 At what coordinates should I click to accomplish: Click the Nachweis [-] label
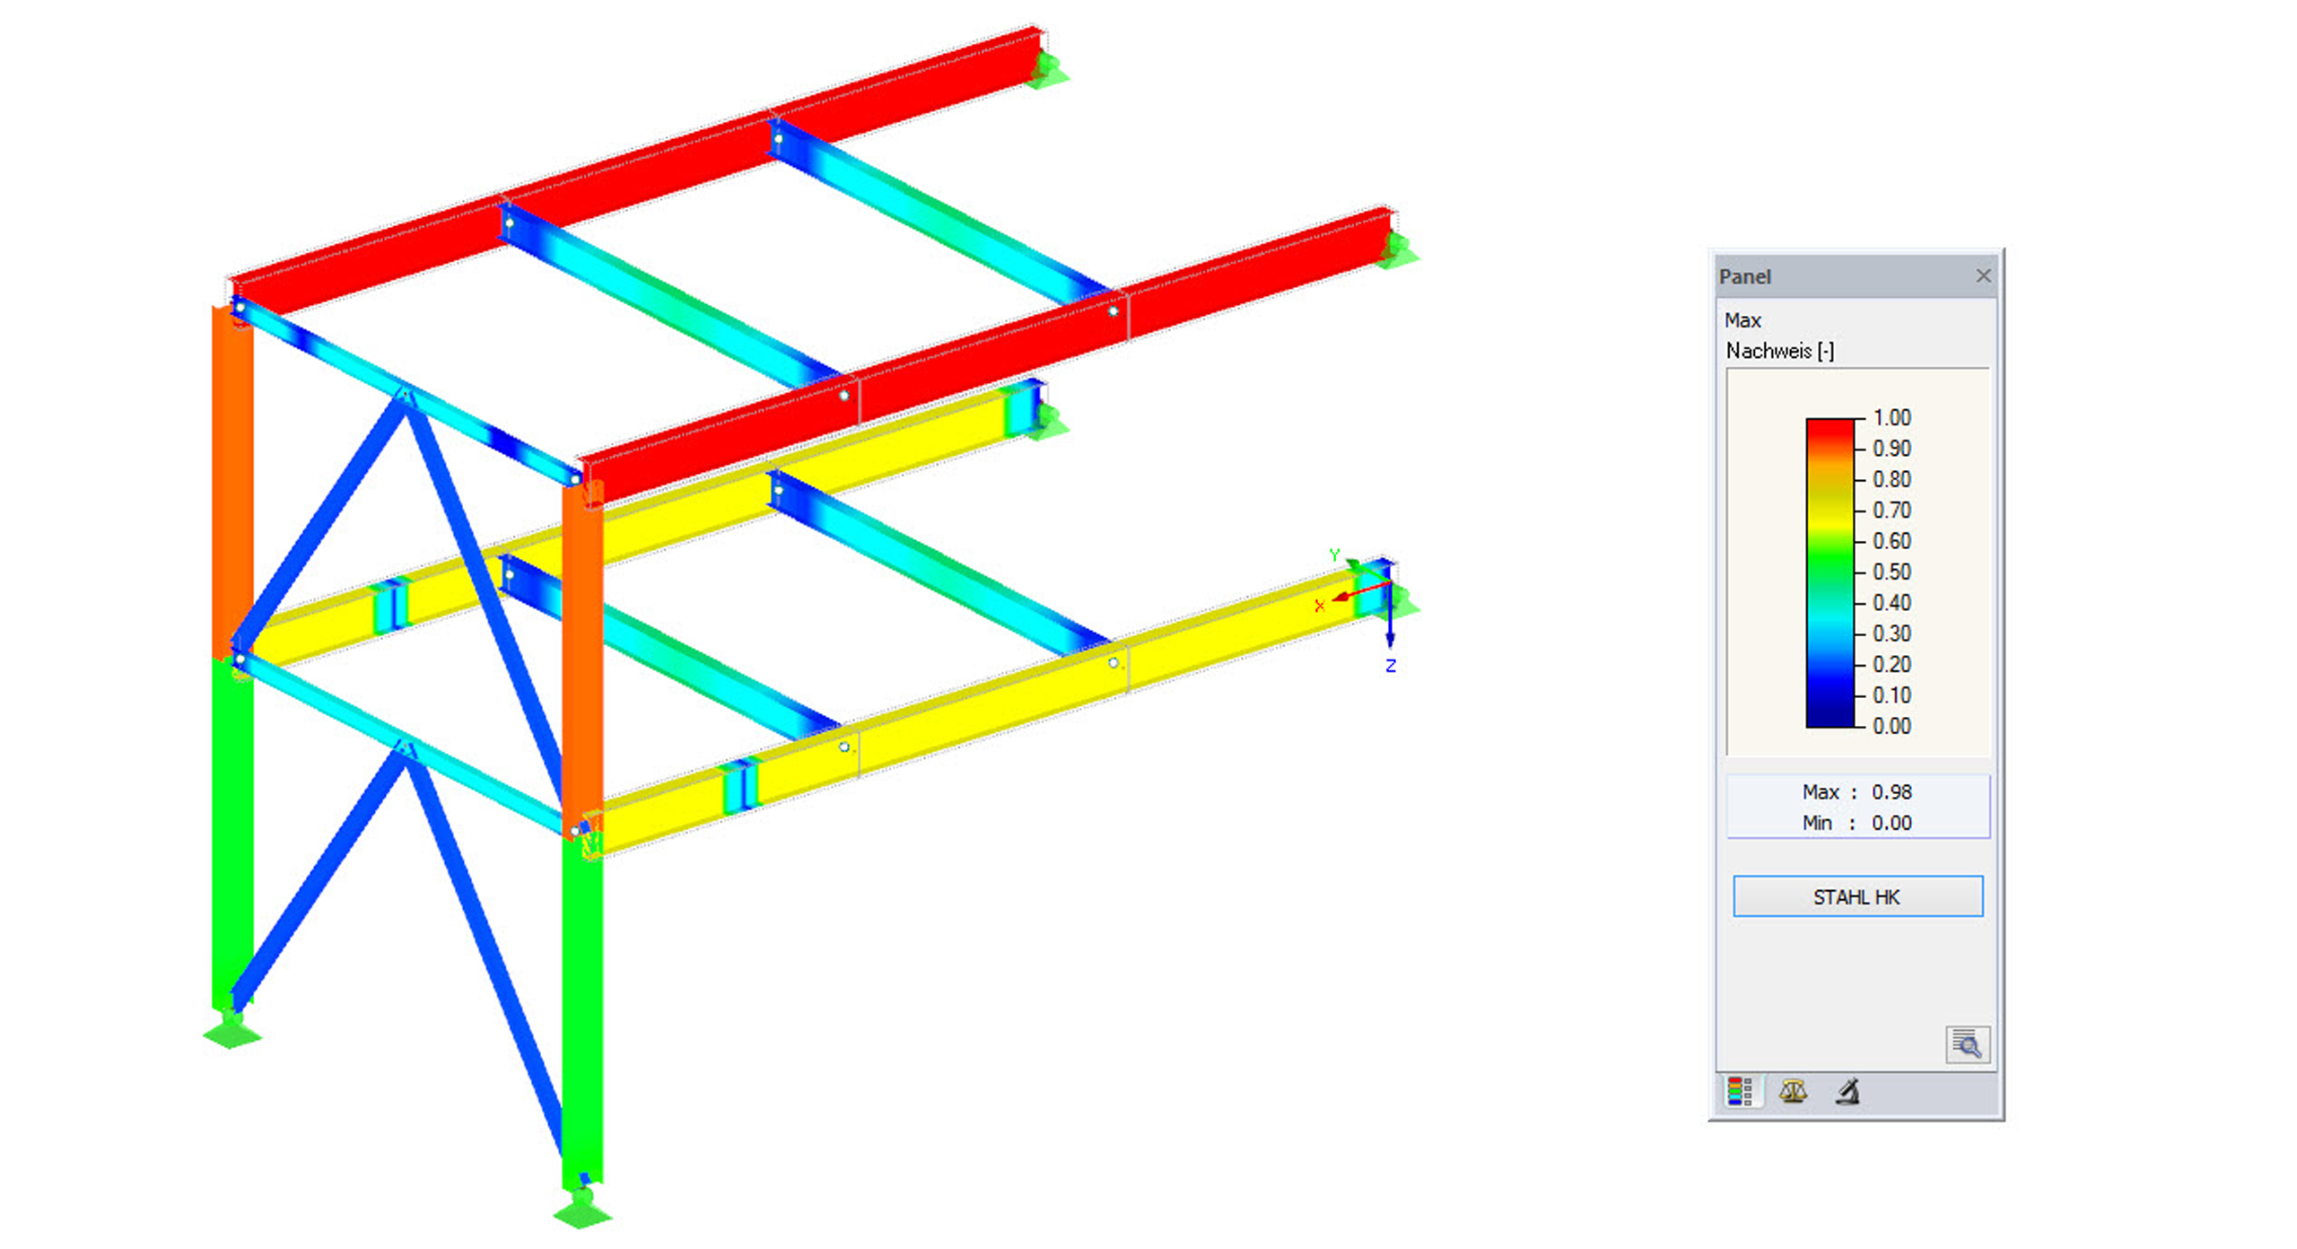(x=1780, y=351)
